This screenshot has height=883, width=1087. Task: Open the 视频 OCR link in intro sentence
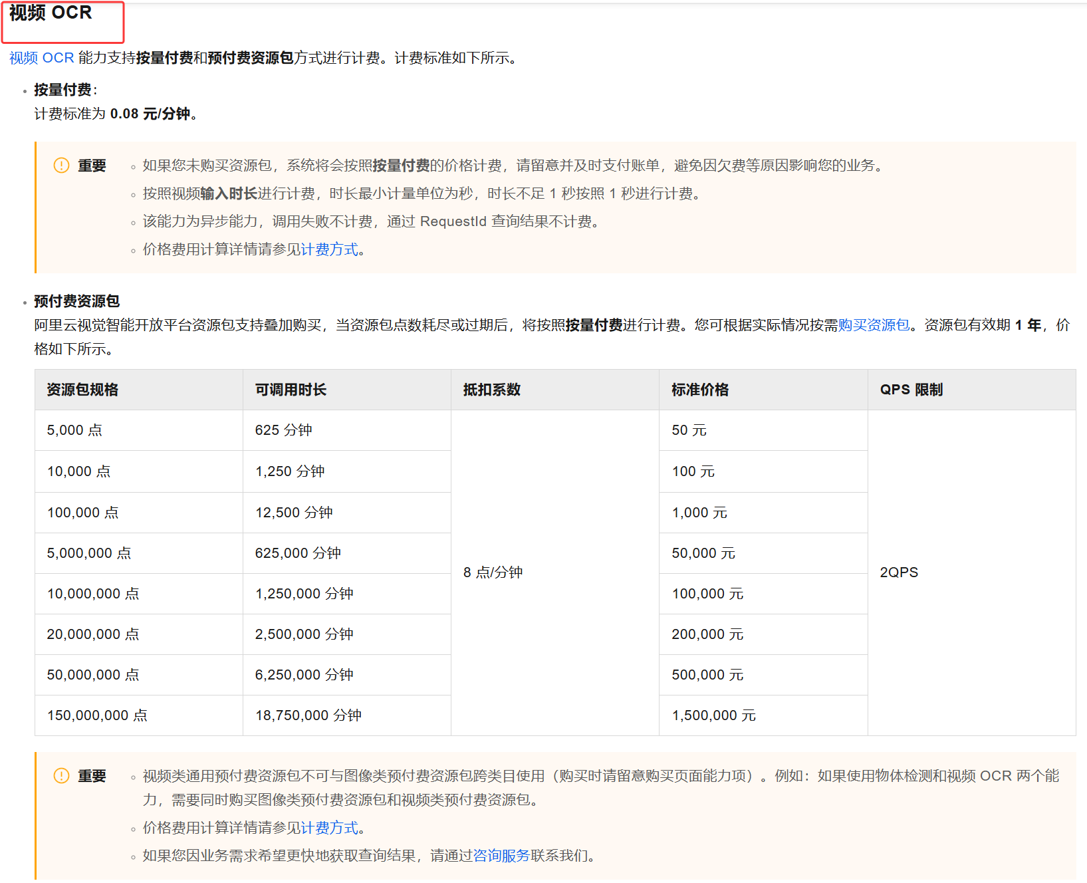click(41, 58)
